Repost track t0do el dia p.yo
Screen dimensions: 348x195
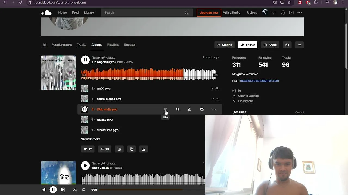(178, 109)
